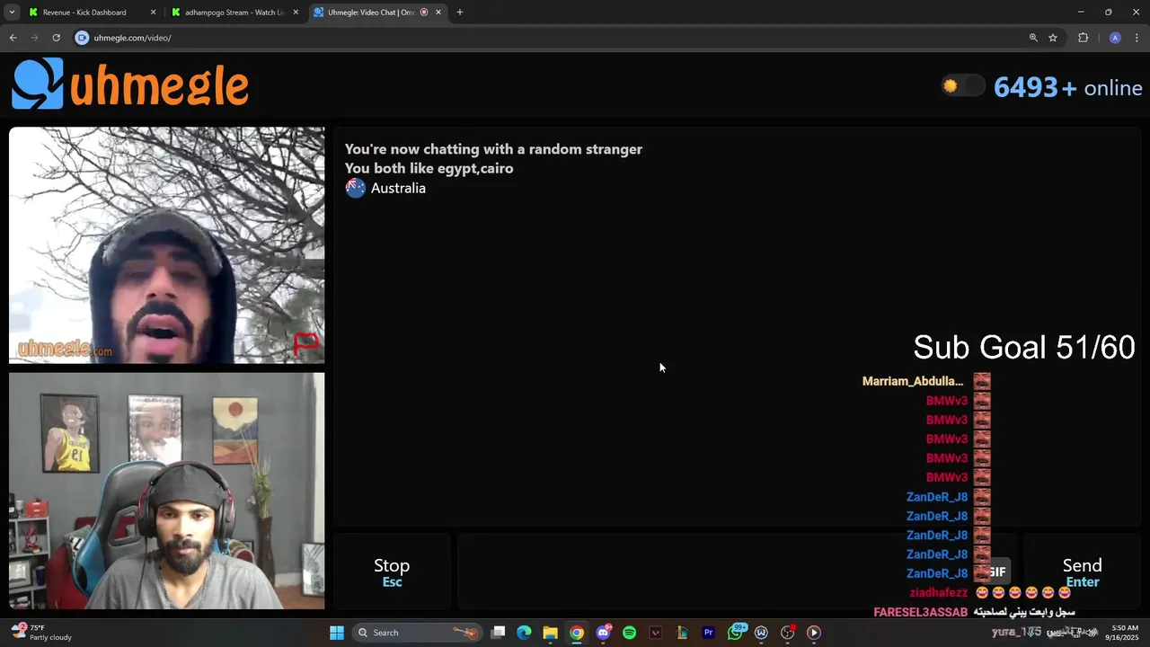The height and width of the screenshot is (647, 1150).
Task: Open the play-button media app in taskbar
Action: tap(814, 633)
